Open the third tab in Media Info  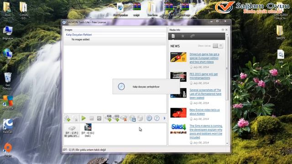click(x=193, y=36)
